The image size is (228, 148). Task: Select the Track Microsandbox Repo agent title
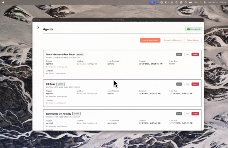coord(60,54)
